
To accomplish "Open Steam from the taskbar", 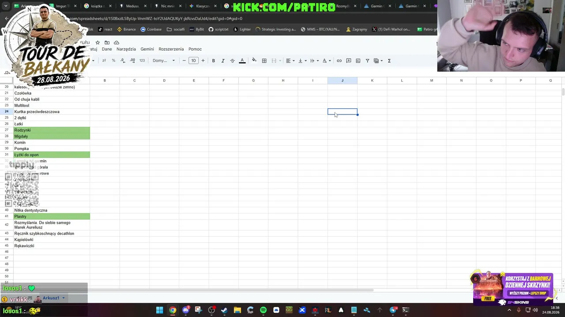I will click(x=224, y=310).
